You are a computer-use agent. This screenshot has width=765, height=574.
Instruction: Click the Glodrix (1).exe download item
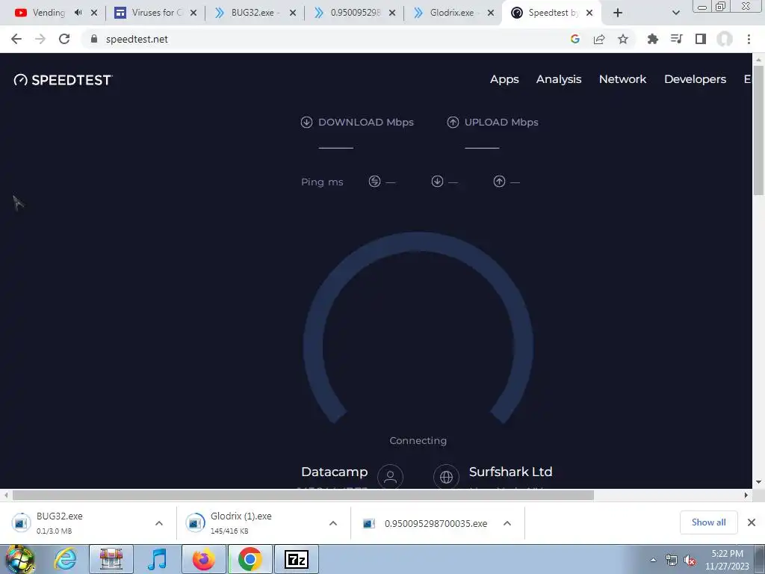pos(264,523)
